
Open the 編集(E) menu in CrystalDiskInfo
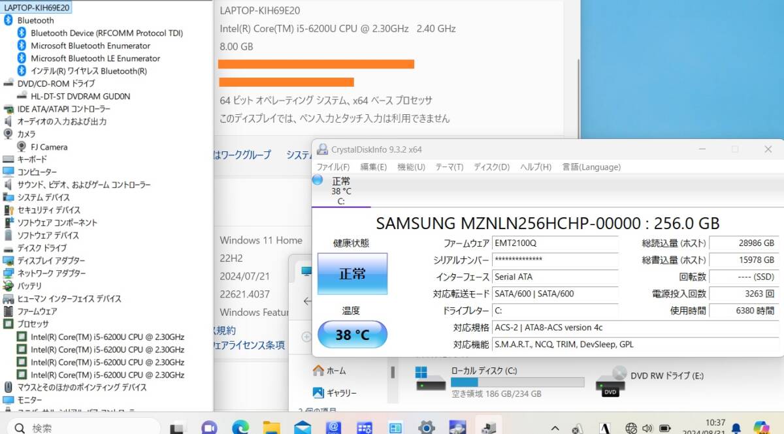(373, 167)
